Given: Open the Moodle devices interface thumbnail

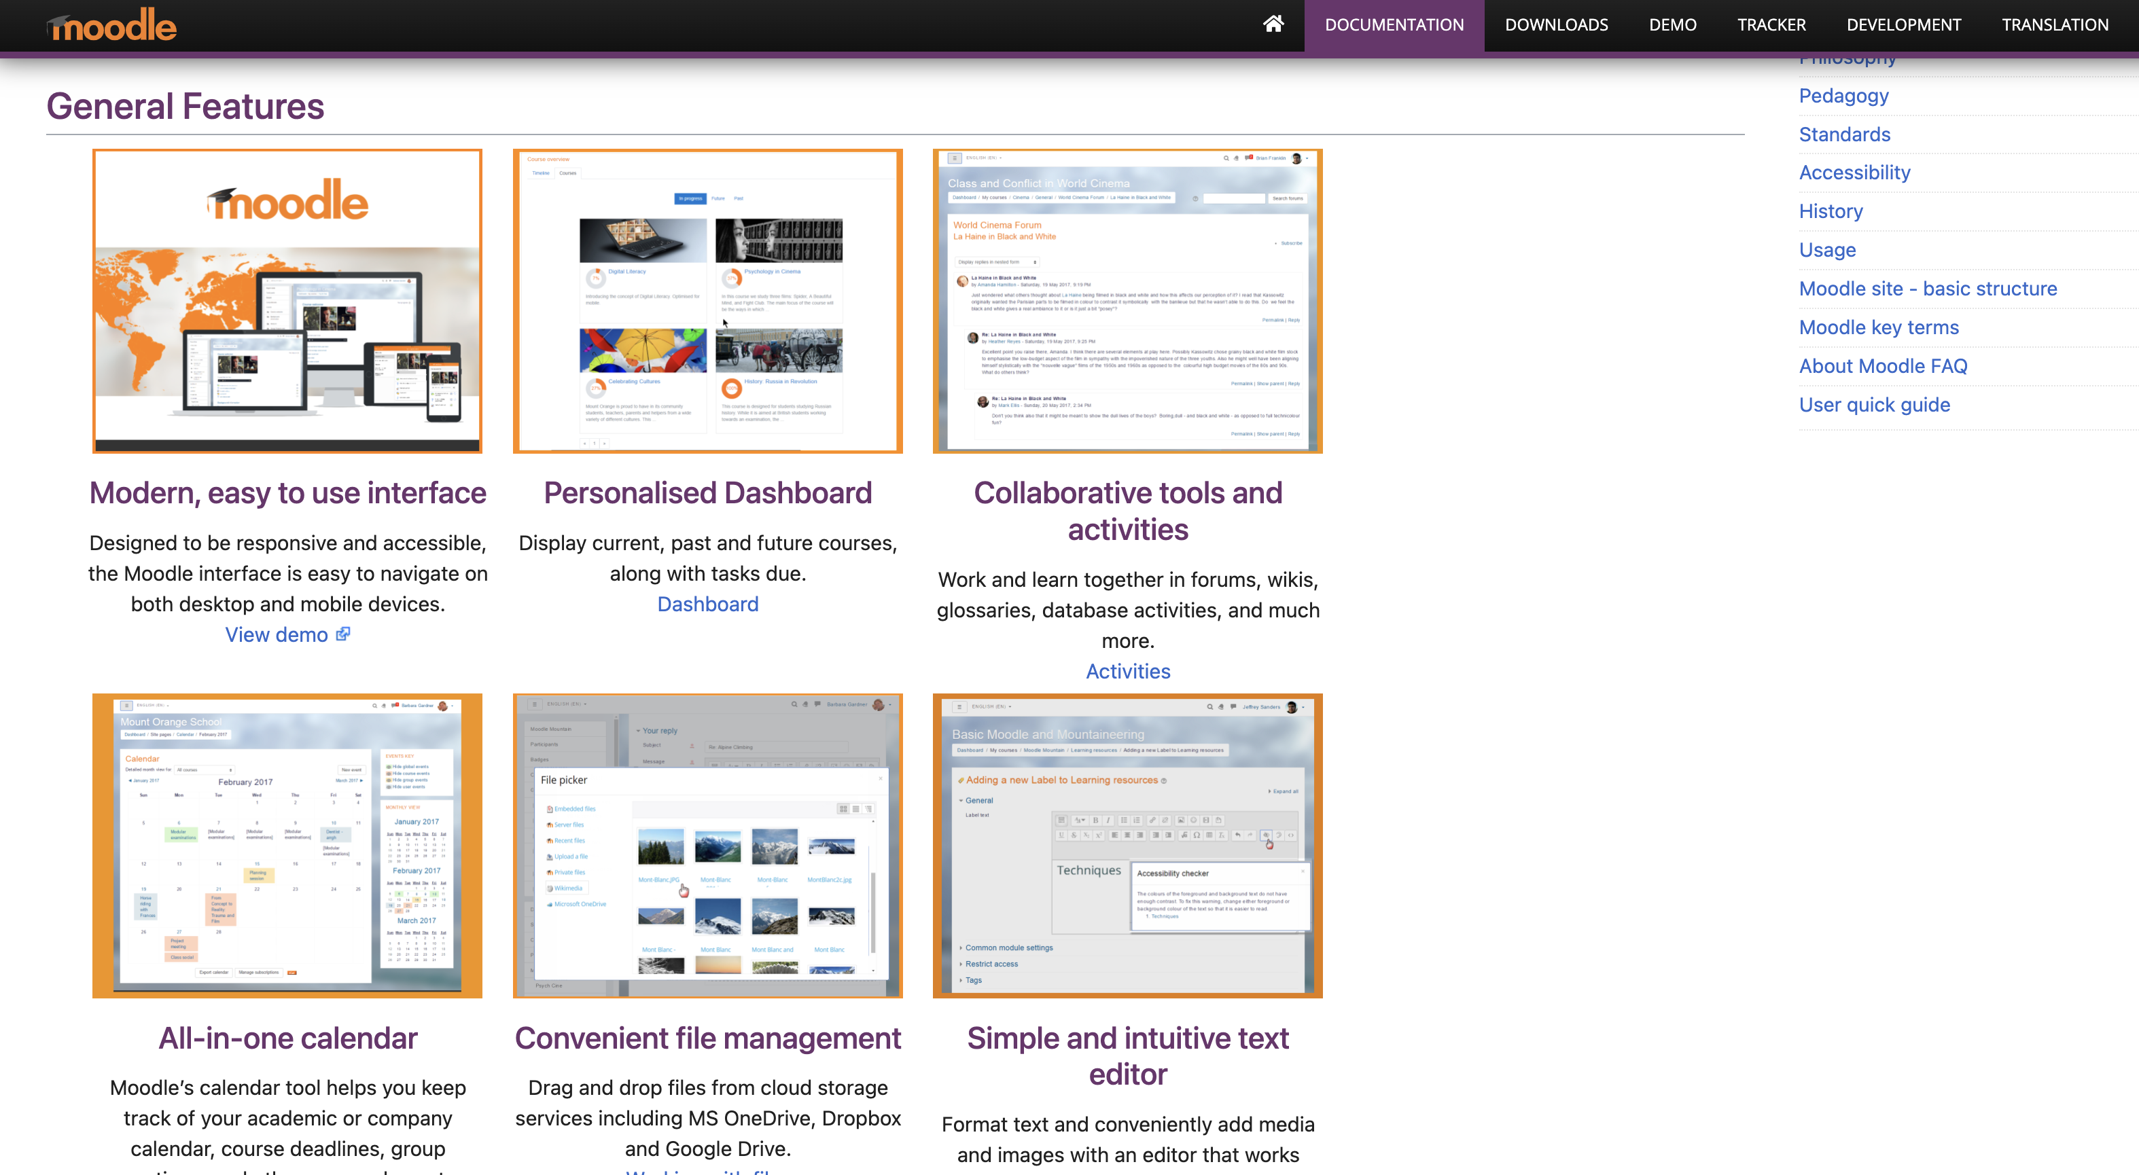Looking at the screenshot, I should (287, 301).
